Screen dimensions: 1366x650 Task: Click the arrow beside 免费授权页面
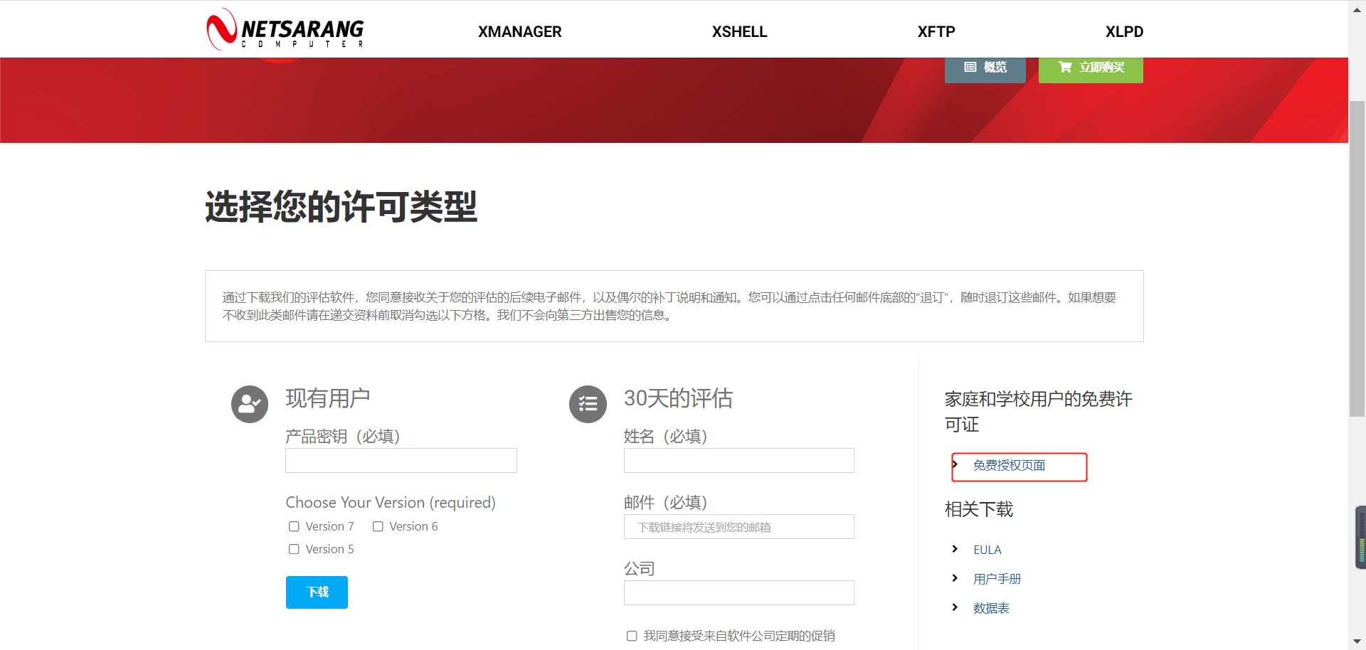point(955,464)
